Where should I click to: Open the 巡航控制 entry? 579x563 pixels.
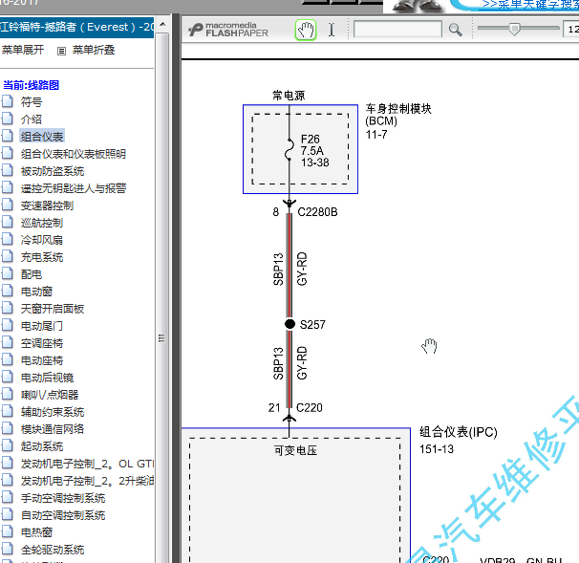[42, 223]
